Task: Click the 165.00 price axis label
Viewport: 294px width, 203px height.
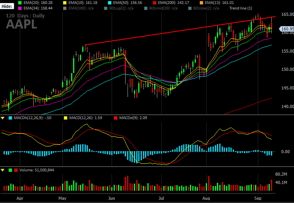Action: pyautogui.click(x=288, y=14)
